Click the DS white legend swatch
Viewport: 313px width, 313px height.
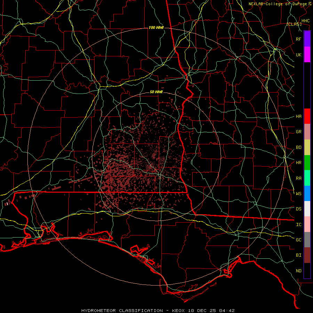[307, 209]
